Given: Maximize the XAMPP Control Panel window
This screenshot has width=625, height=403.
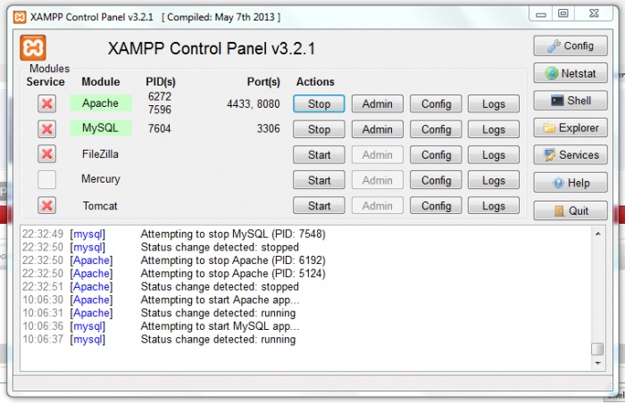Looking at the screenshot, I should 562,13.
